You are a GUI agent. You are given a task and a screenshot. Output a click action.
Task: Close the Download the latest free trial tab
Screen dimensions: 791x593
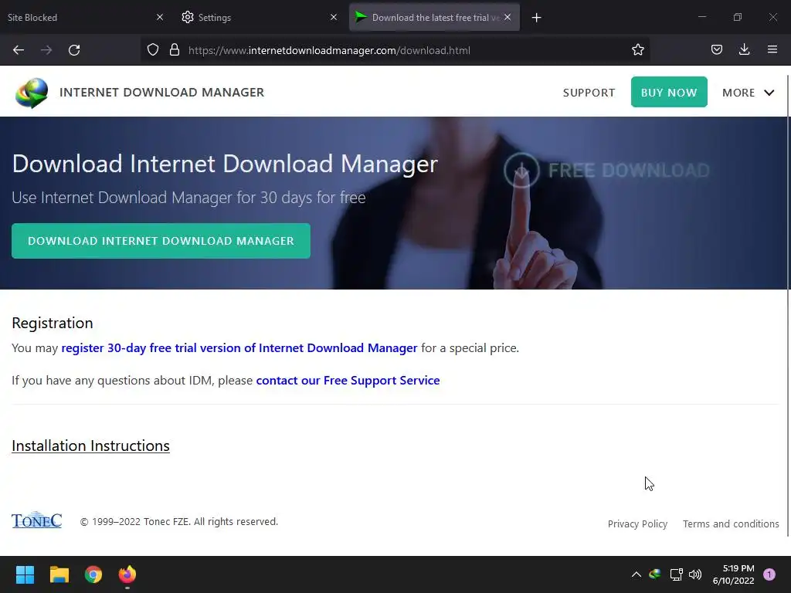tap(508, 17)
